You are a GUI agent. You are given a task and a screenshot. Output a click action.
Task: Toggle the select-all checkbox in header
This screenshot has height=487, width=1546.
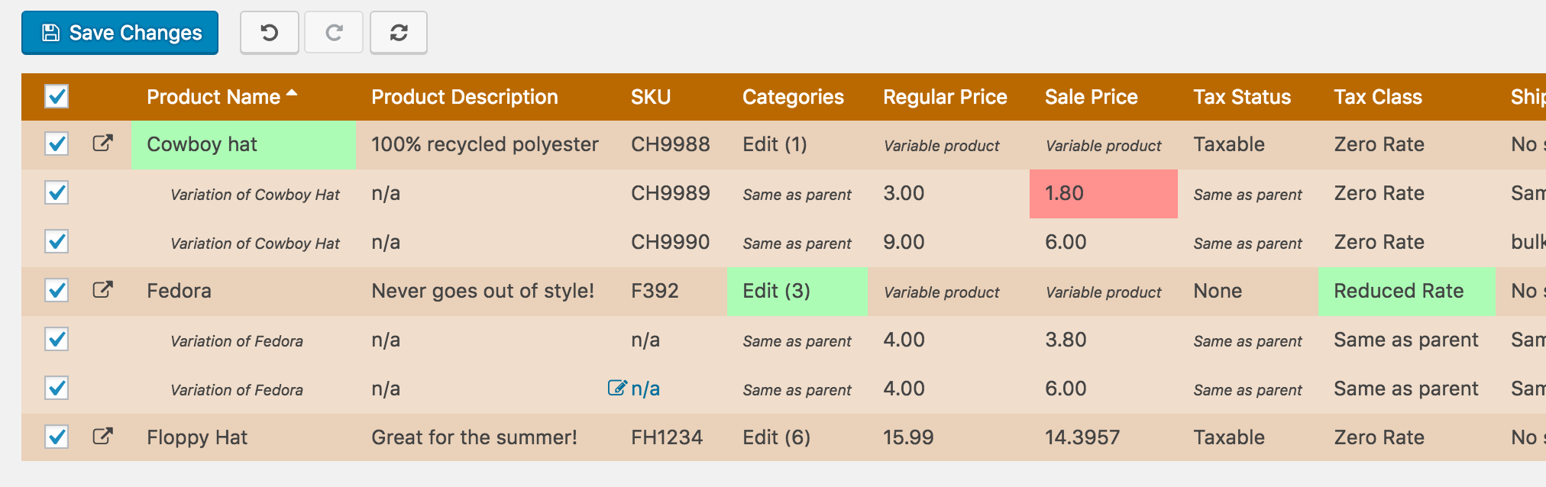point(57,96)
